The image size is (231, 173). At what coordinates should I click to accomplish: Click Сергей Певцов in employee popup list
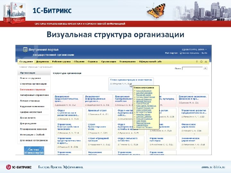point(142,103)
